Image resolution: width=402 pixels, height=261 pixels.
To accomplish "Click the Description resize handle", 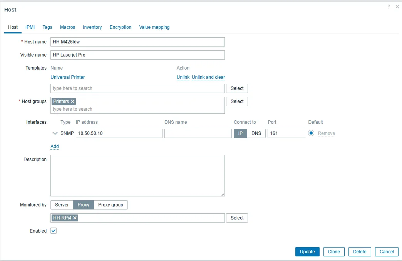I will [223, 194].
